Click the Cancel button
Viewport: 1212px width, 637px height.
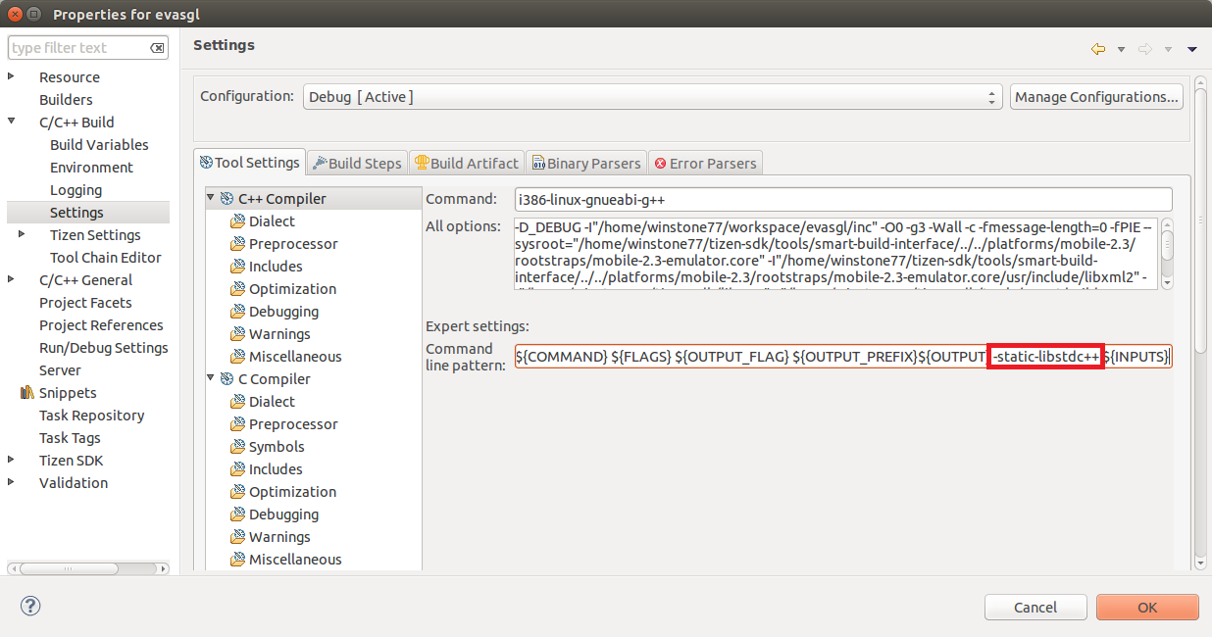pos(1035,608)
